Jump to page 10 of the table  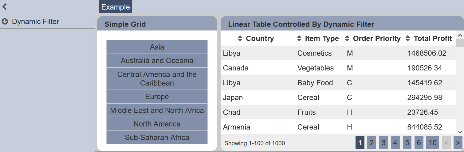pyautogui.click(x=433, y=143)
